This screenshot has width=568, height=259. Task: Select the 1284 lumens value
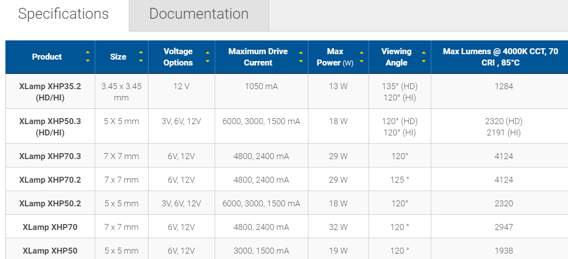[x=504, y=86]
